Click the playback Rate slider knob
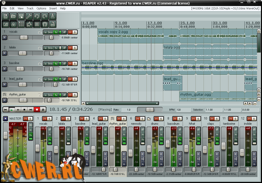 click(150, 110)
